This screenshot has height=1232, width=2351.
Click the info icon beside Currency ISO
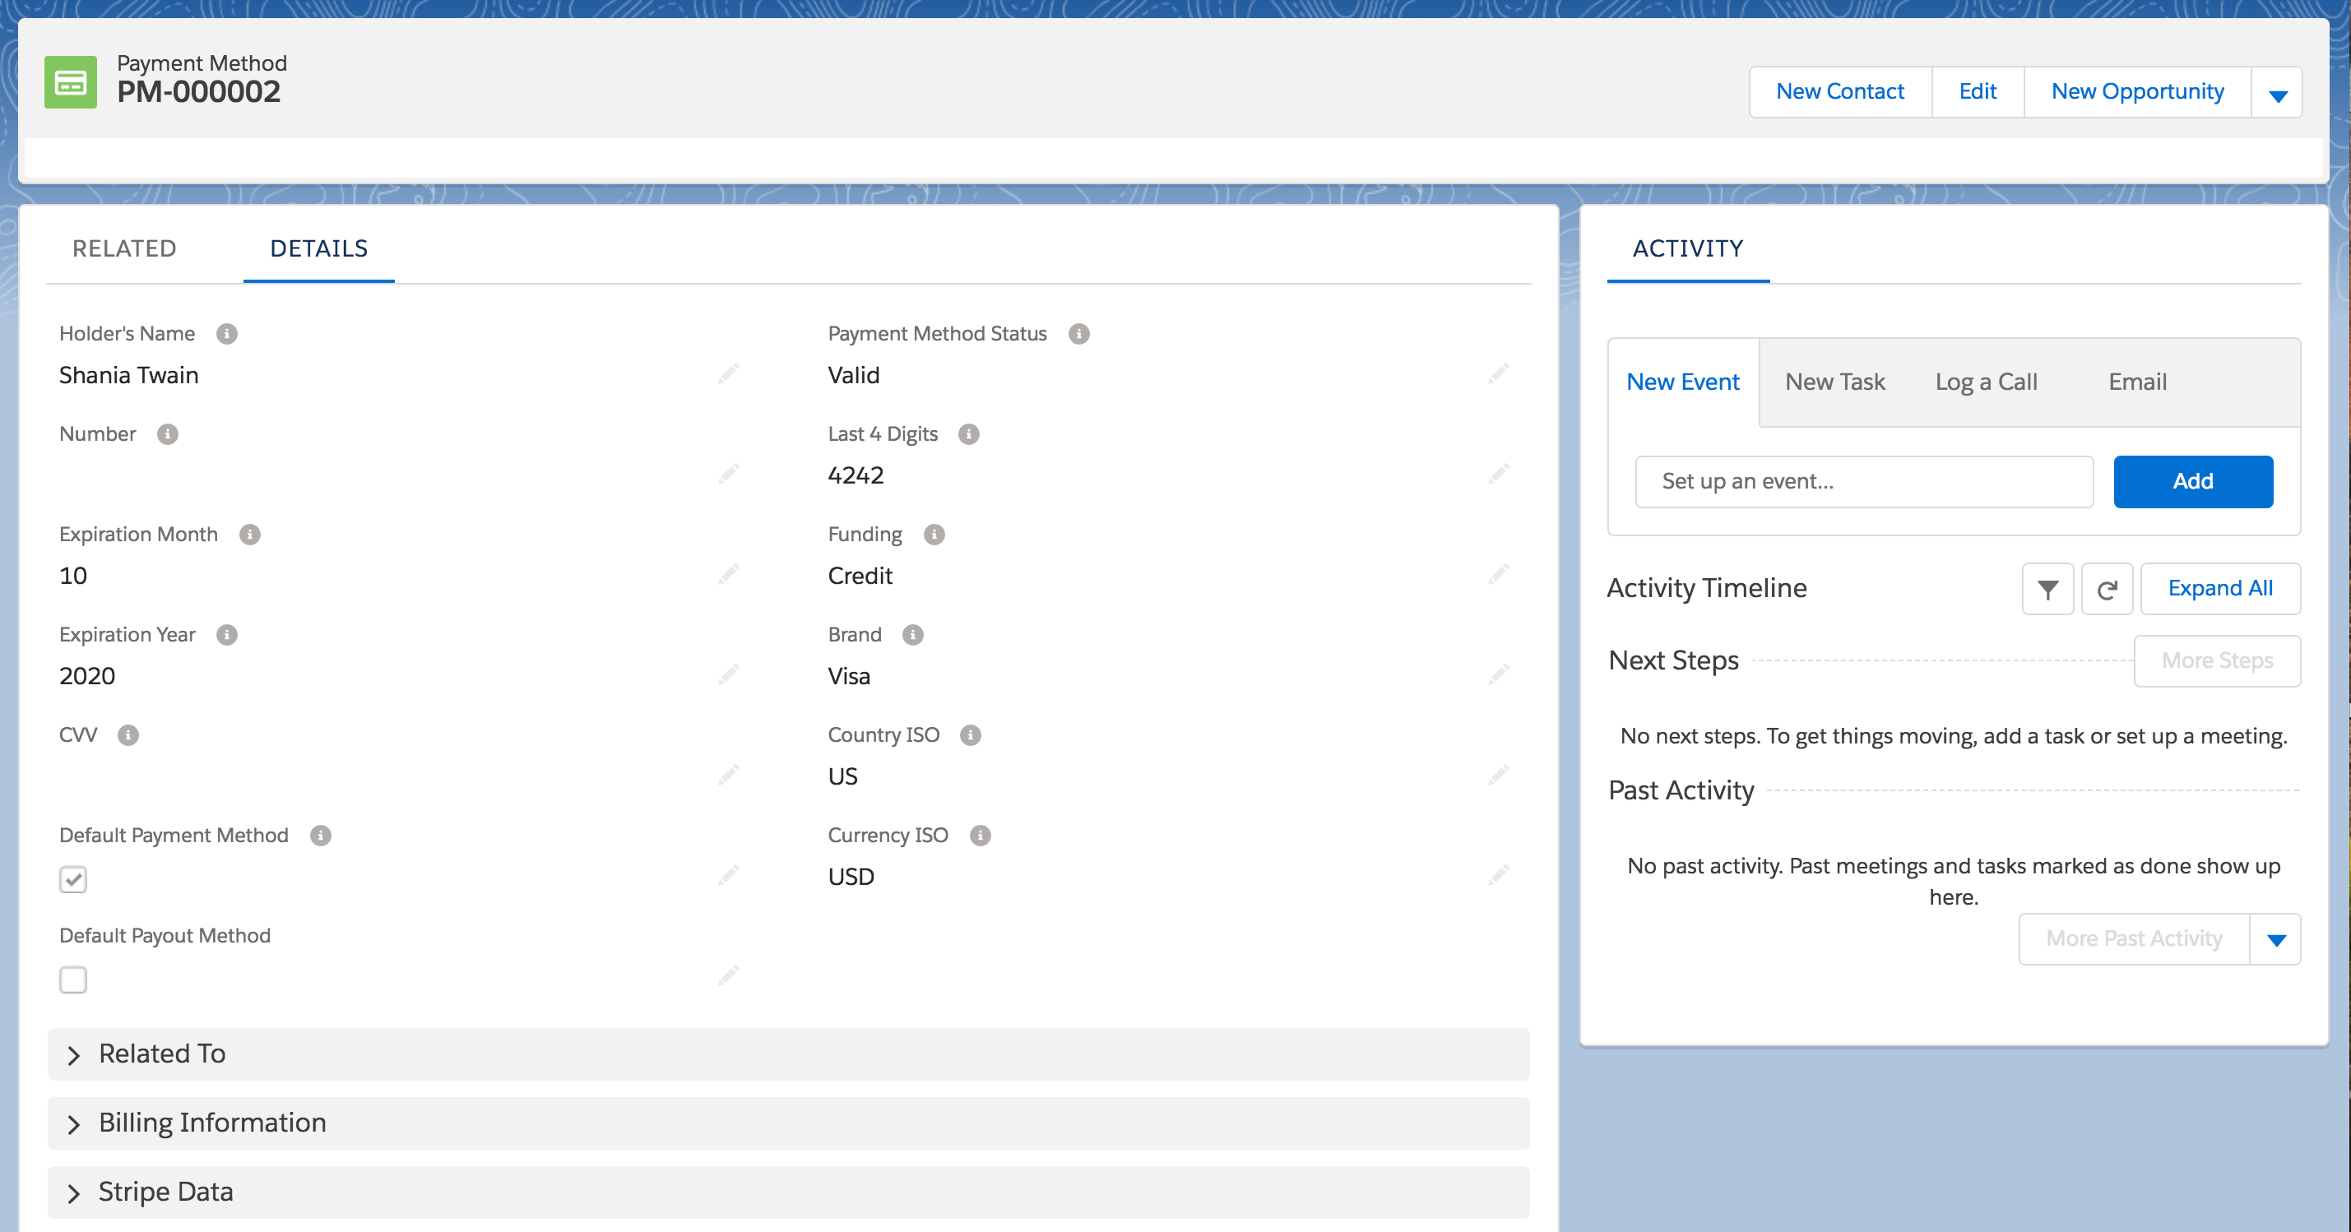click(x=979, y=834)
